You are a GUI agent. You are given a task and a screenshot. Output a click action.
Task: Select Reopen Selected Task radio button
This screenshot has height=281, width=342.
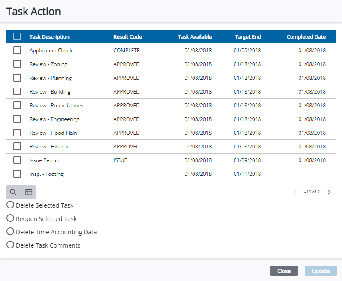click(10, 218)
